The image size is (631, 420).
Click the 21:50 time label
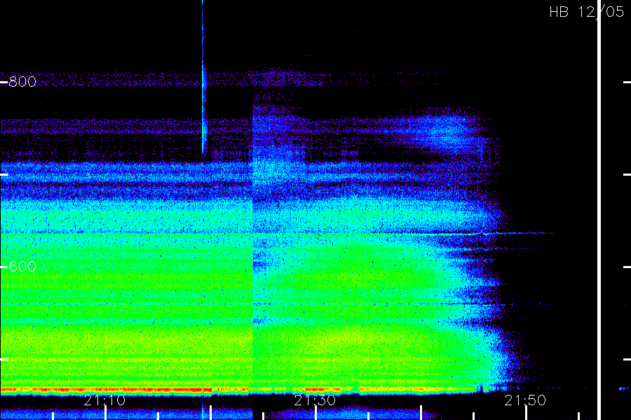(525, 400)
